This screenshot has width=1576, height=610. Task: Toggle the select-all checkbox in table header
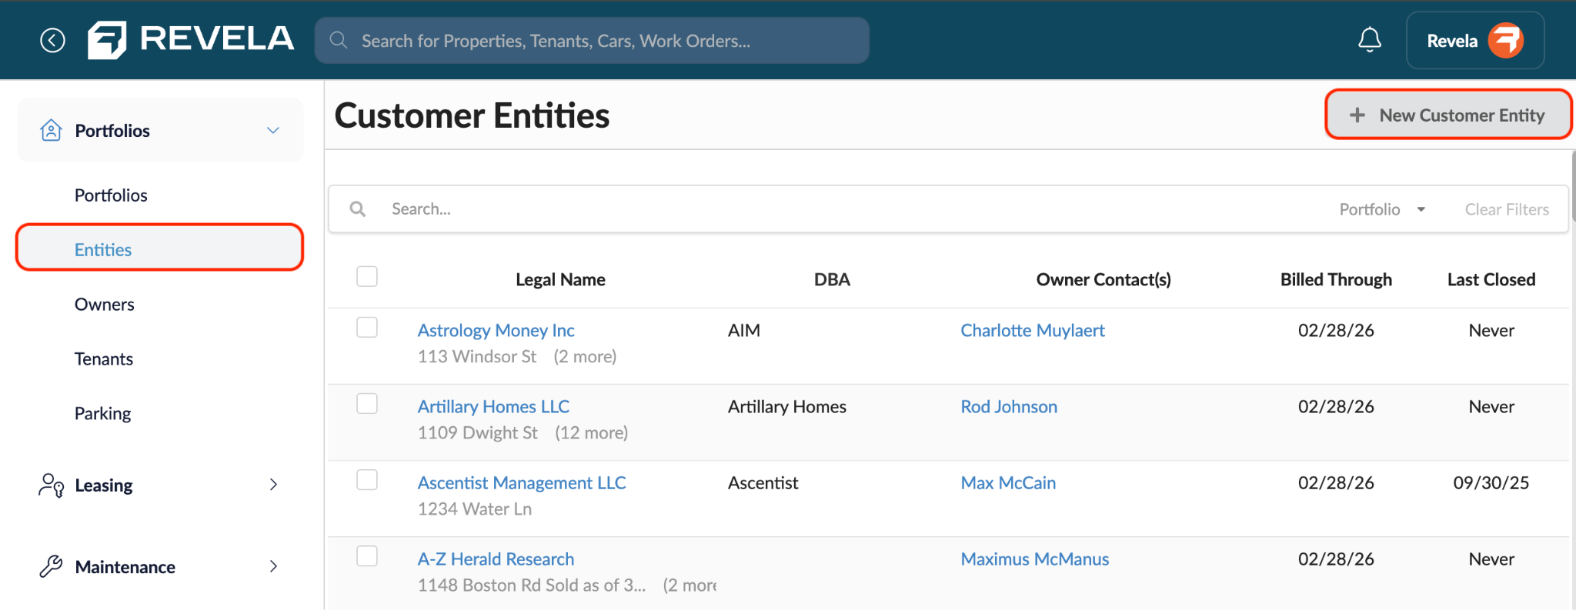(x=367, y=276)
